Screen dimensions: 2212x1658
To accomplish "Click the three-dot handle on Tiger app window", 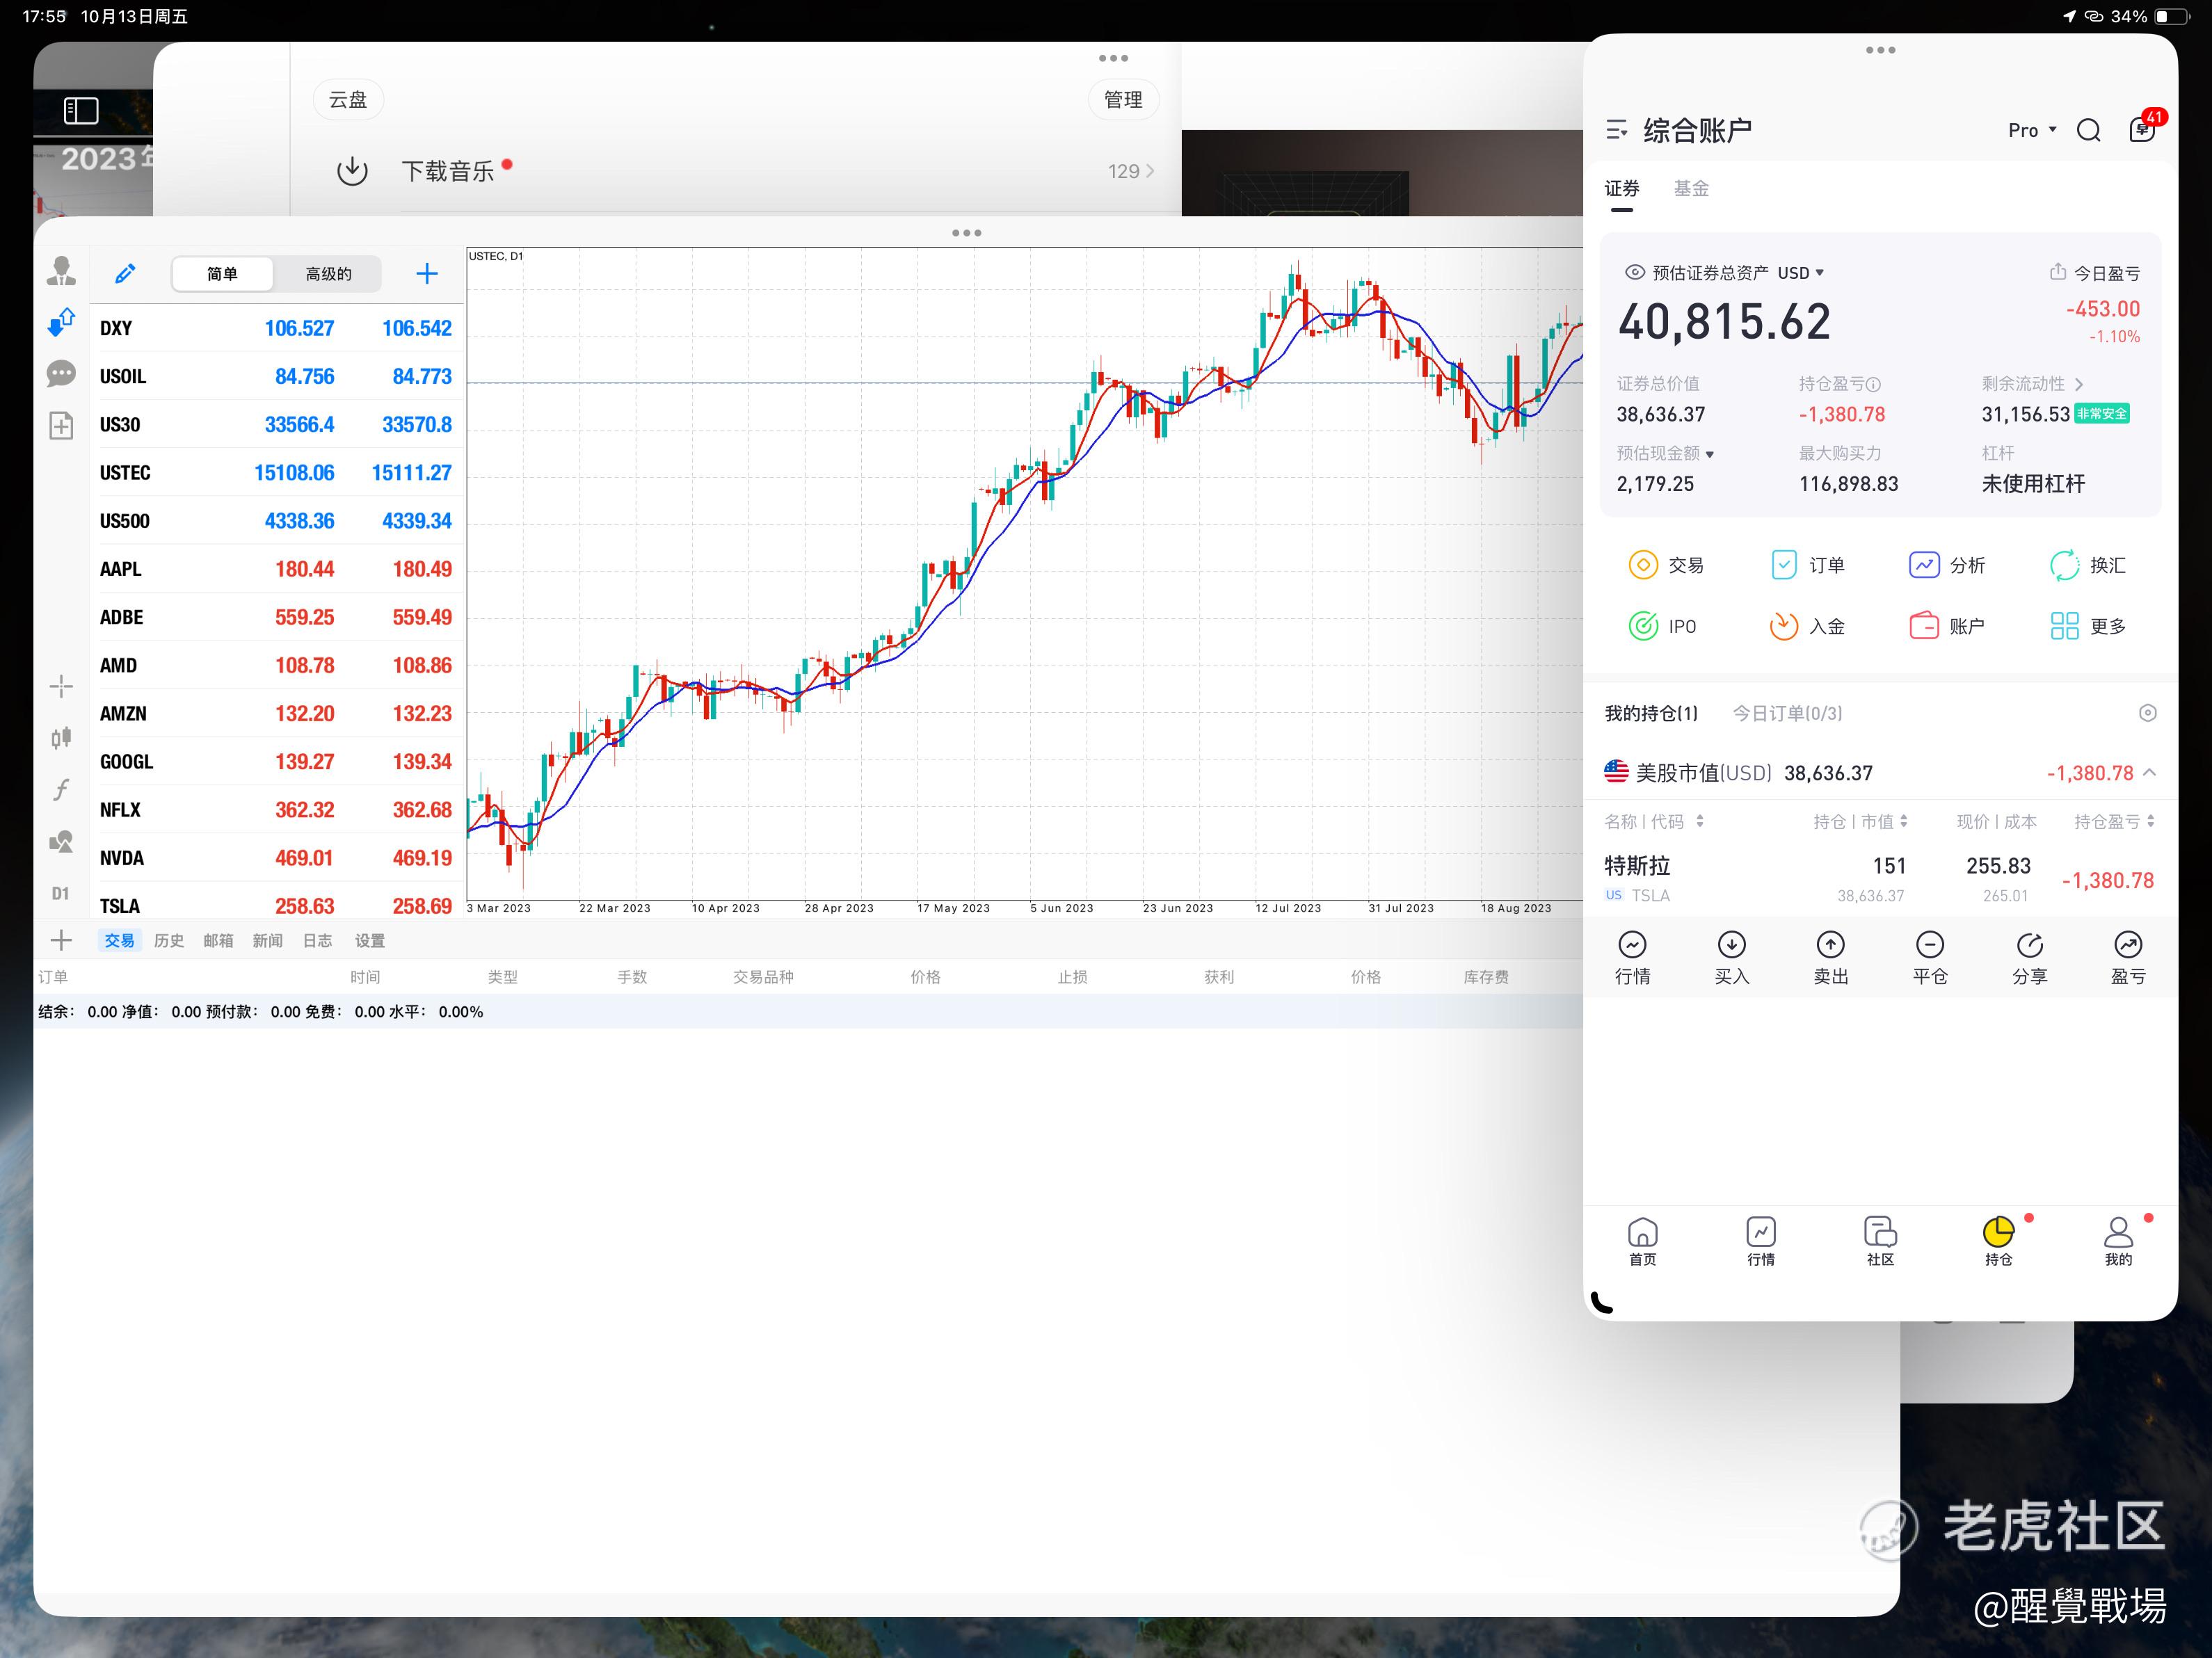I will click(1880, 50).
